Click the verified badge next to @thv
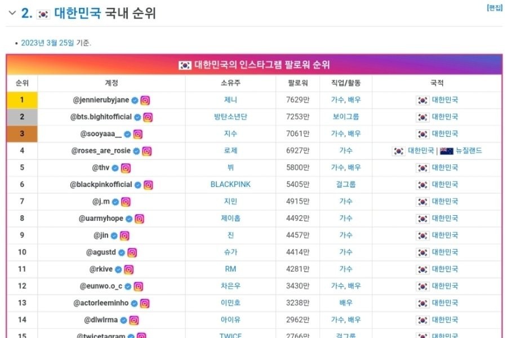The height and width of the screenshot is (338, 507). [x=115, y=168]
